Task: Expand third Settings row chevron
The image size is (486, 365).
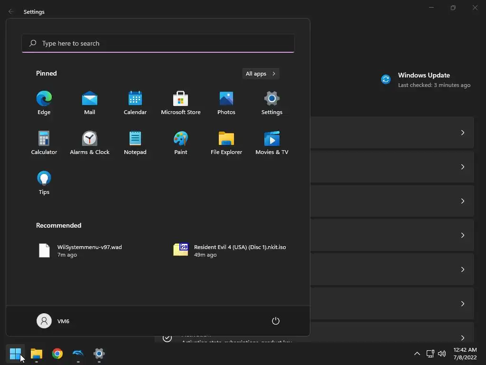Action: [x=462, y=201]
